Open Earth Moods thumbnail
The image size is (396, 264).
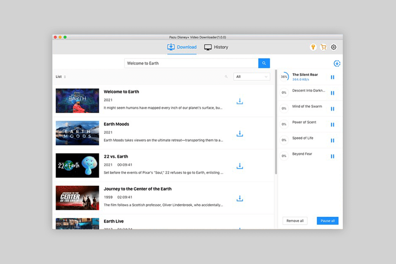tap(77, 133)
